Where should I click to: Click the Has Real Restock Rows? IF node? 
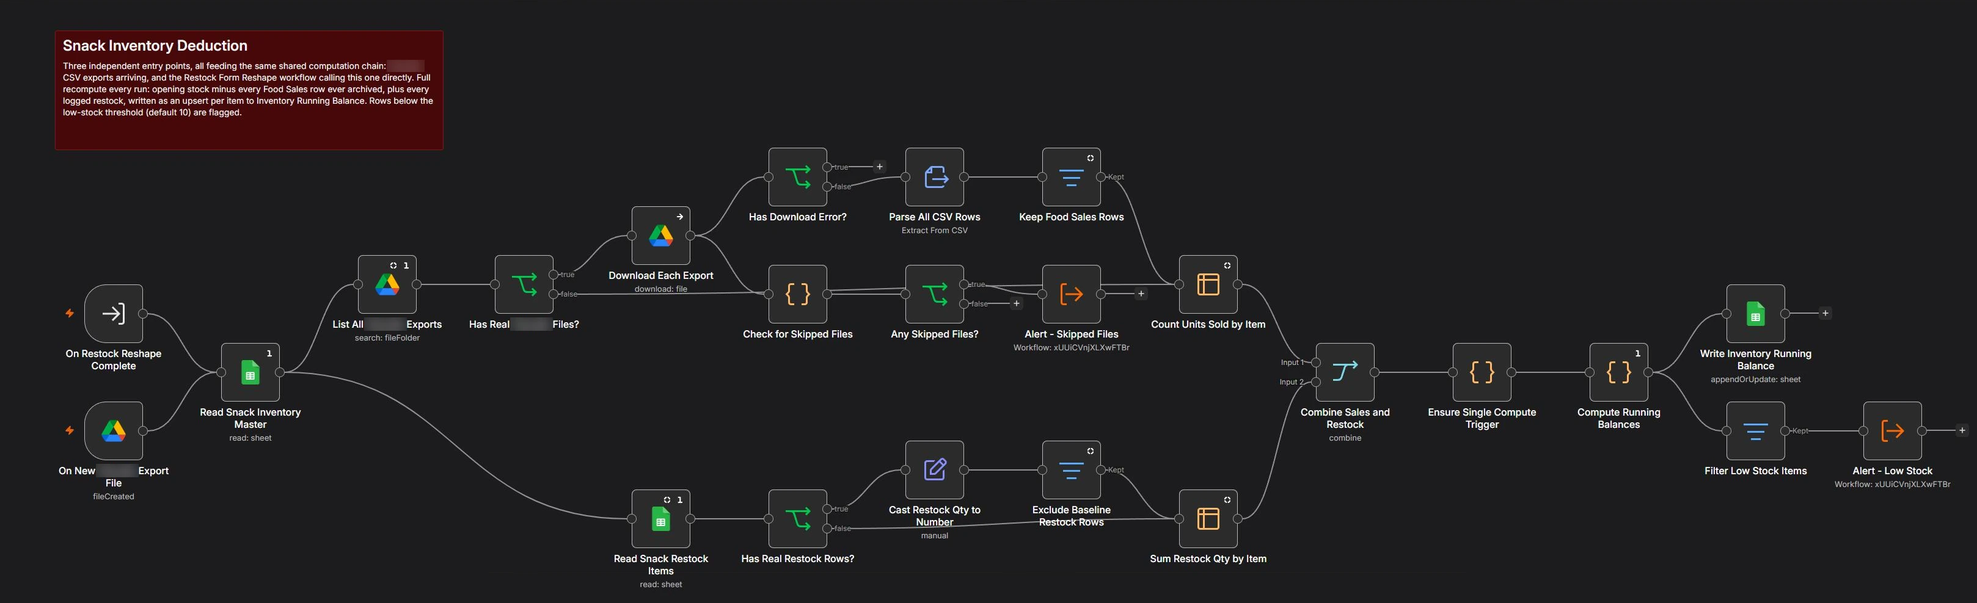797,519
